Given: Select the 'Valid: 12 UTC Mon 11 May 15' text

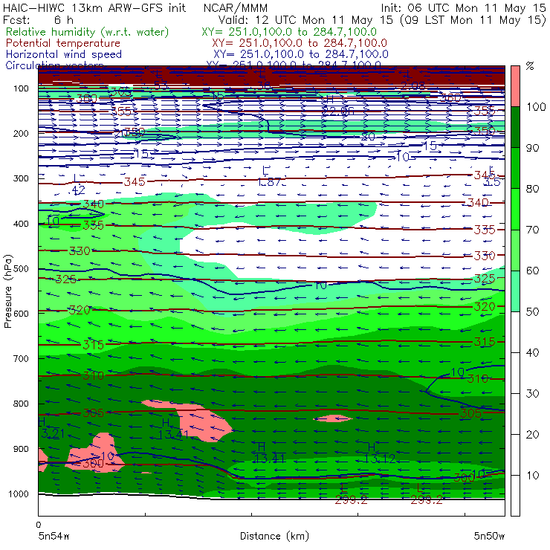Looking at the screenshot, I should pyautogui.click(x=305, y=20).
